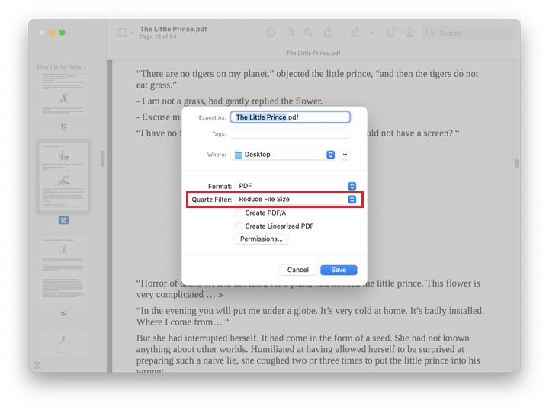Open the Format PDF dropdown
Viewport: 549px width, 410px height.
tap(296, 186)
